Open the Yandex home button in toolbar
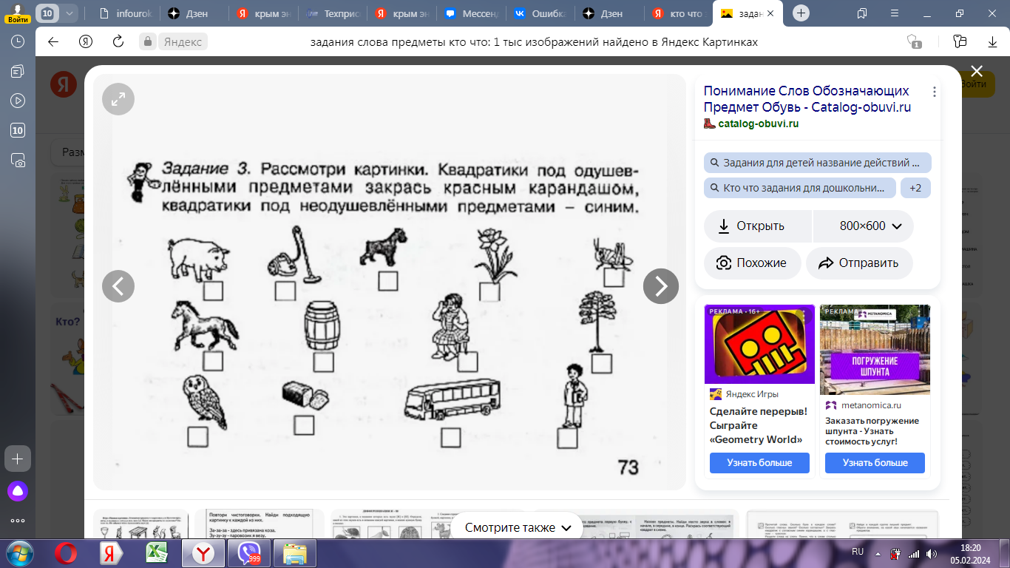 pos(86,42)
